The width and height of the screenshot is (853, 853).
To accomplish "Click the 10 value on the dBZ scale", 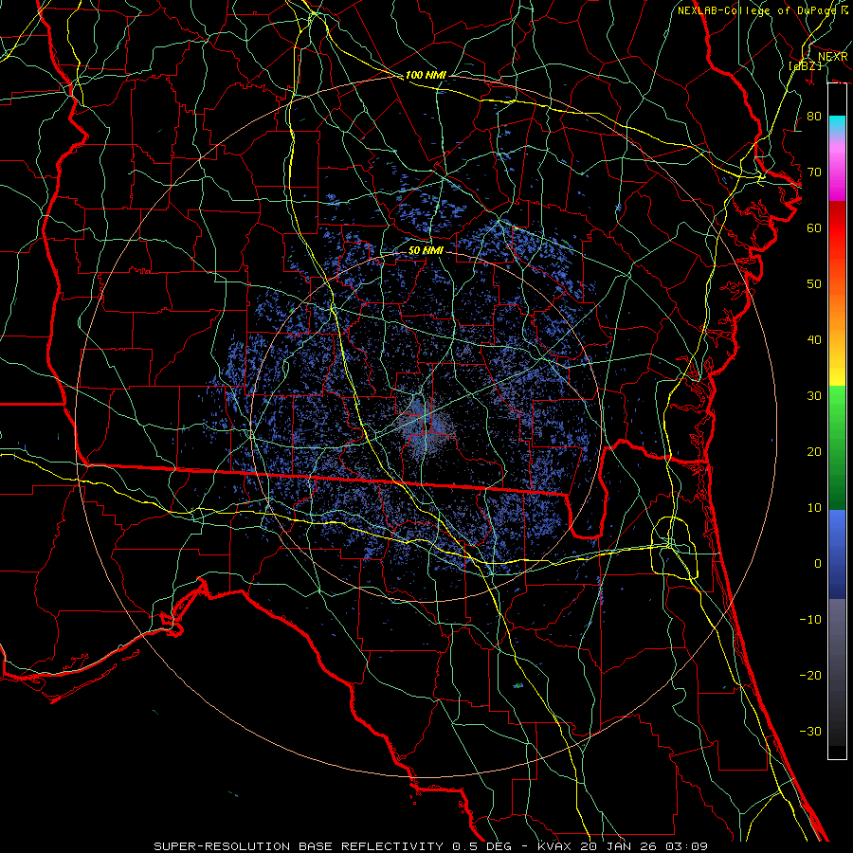I will click(x=814, y=508).
